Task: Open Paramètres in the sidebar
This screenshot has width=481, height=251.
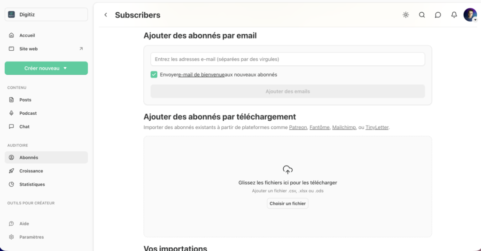Action: pos(47,237)
